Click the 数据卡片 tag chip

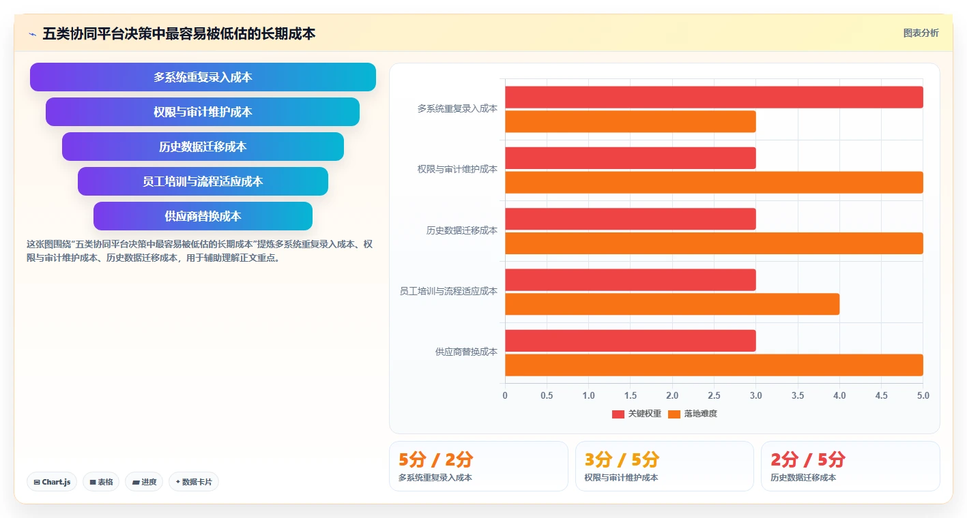coord(194,482)
